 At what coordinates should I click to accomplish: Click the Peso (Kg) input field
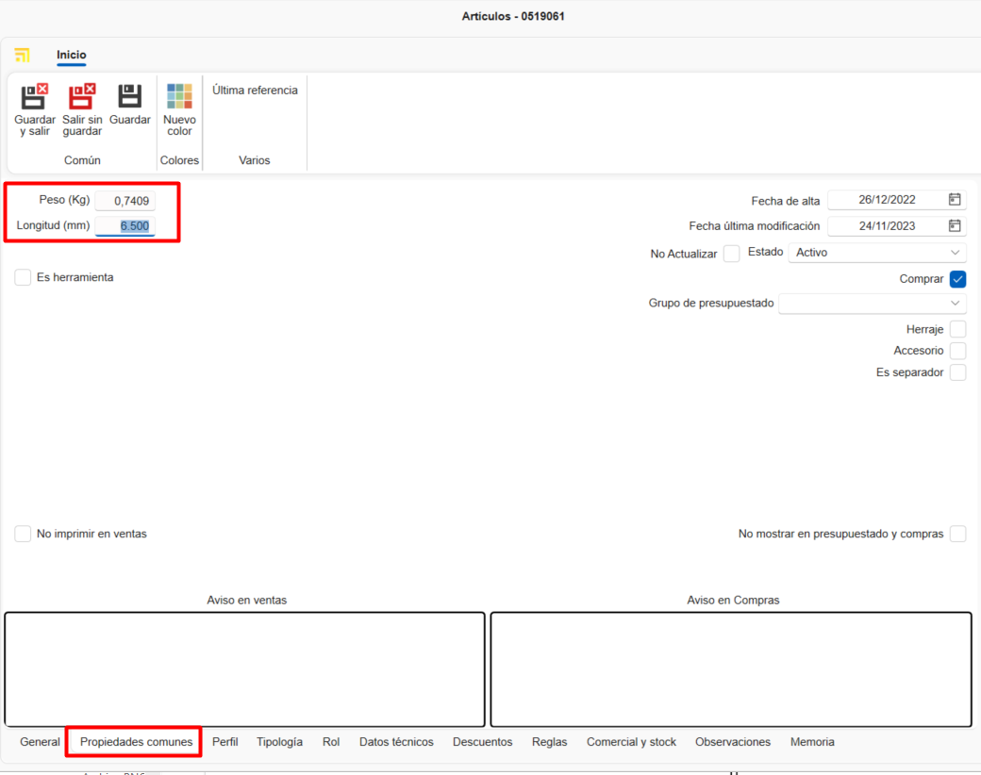[125, 201]
